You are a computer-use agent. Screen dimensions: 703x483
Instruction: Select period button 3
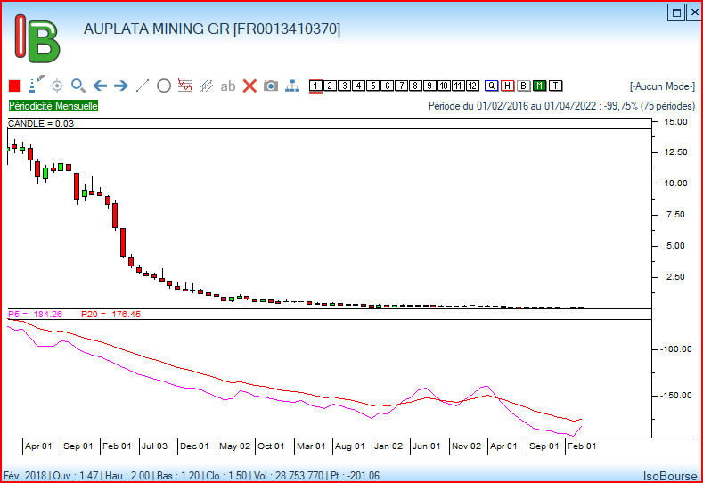click(x=344, y=86)
